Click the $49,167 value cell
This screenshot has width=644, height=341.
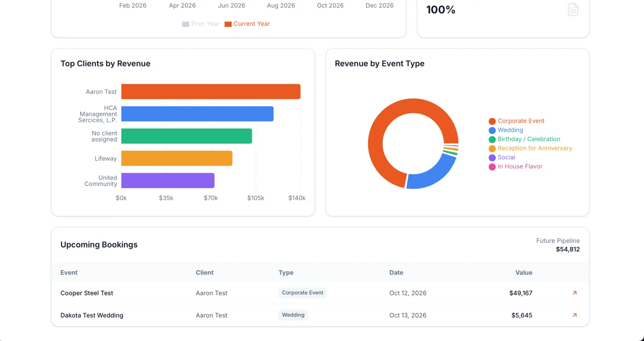tap(520, 293)
